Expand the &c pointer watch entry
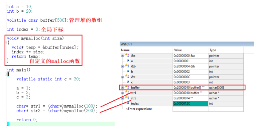 [x=122, y=77]
